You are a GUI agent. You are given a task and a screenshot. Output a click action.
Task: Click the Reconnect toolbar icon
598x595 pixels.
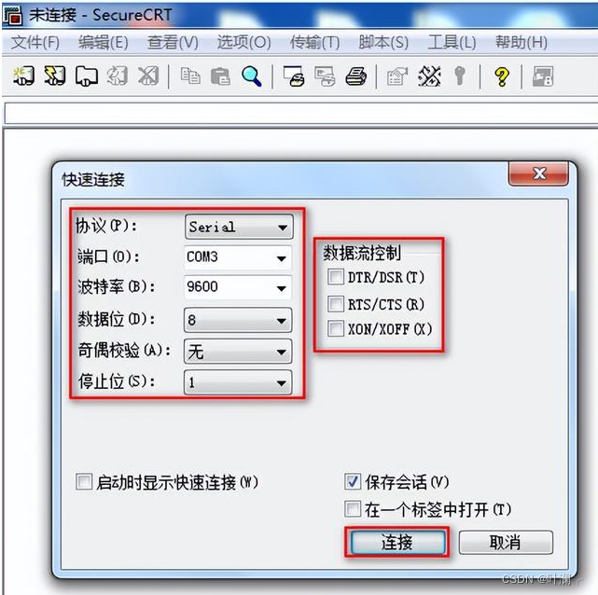[118, 76]
